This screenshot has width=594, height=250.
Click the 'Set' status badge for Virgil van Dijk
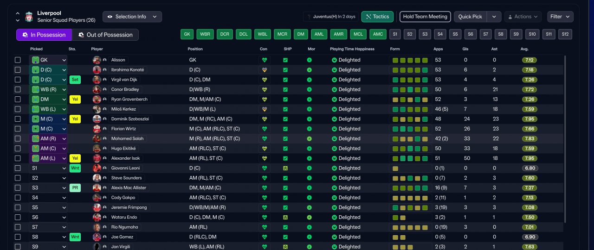point(75,80)
